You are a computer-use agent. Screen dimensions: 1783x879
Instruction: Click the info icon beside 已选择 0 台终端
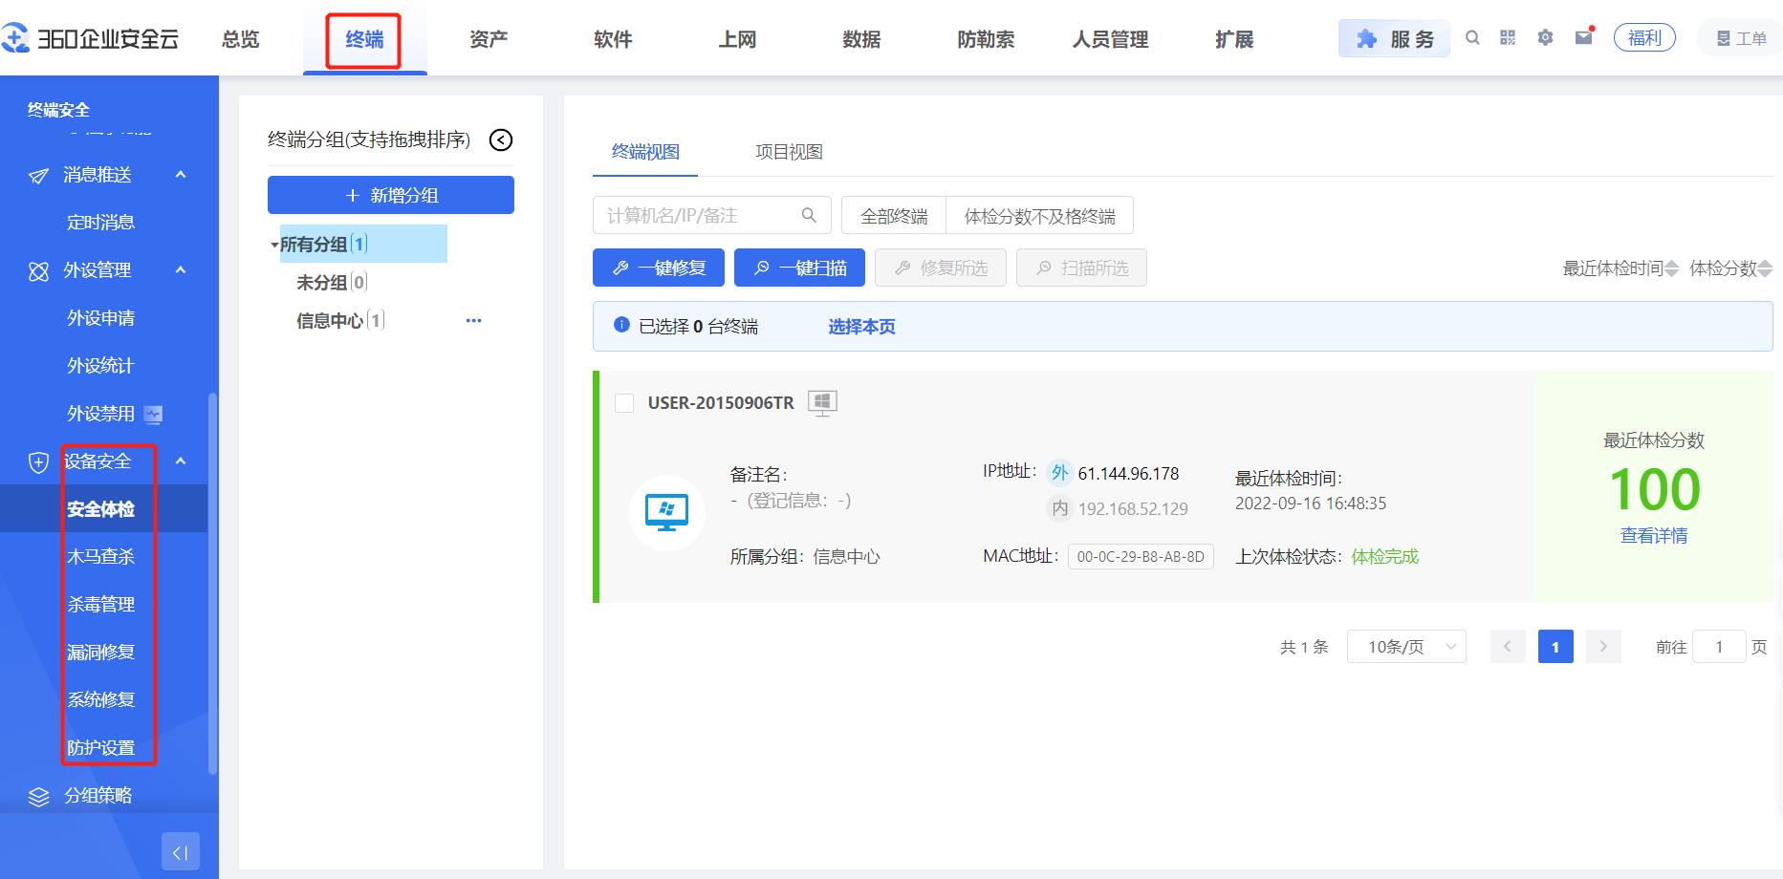click(x=621, y=325)
